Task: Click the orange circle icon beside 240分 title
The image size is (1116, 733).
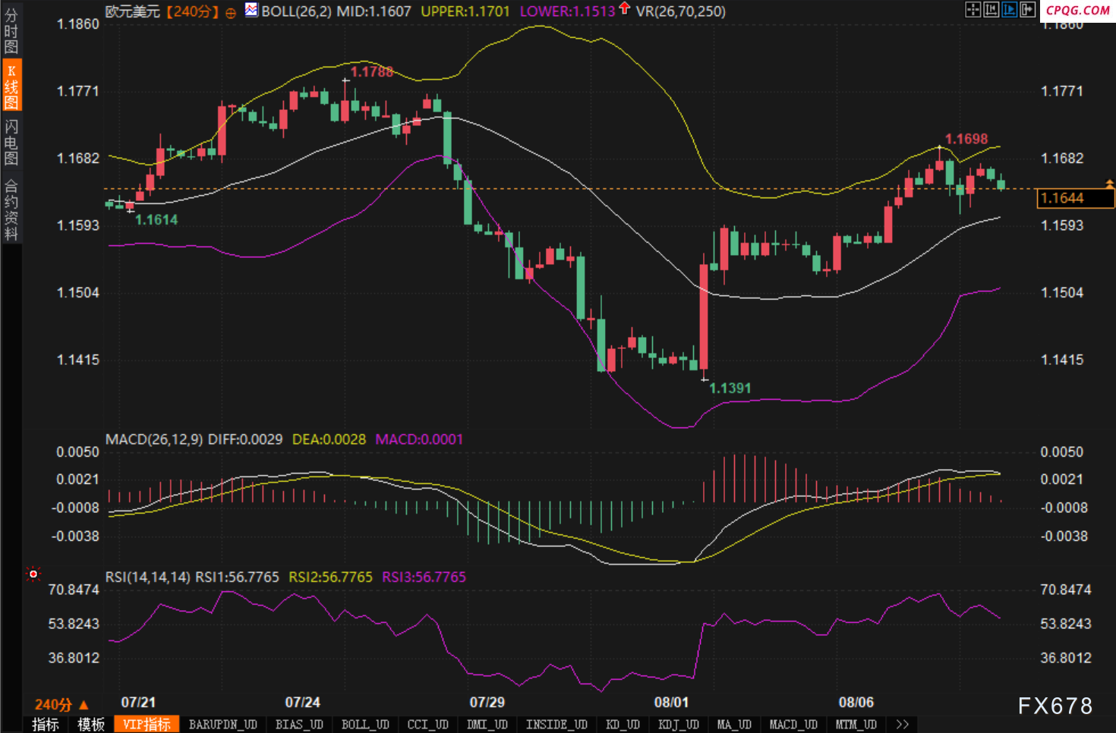Action: point(231,12)
